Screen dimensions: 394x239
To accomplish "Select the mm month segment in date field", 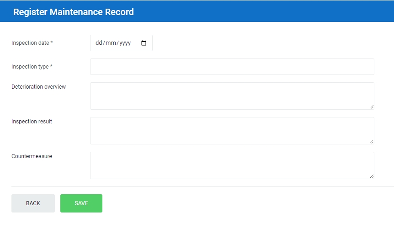I will click(111, 43).
